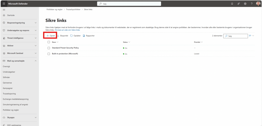Open the community icon in header

click(239, 4)
